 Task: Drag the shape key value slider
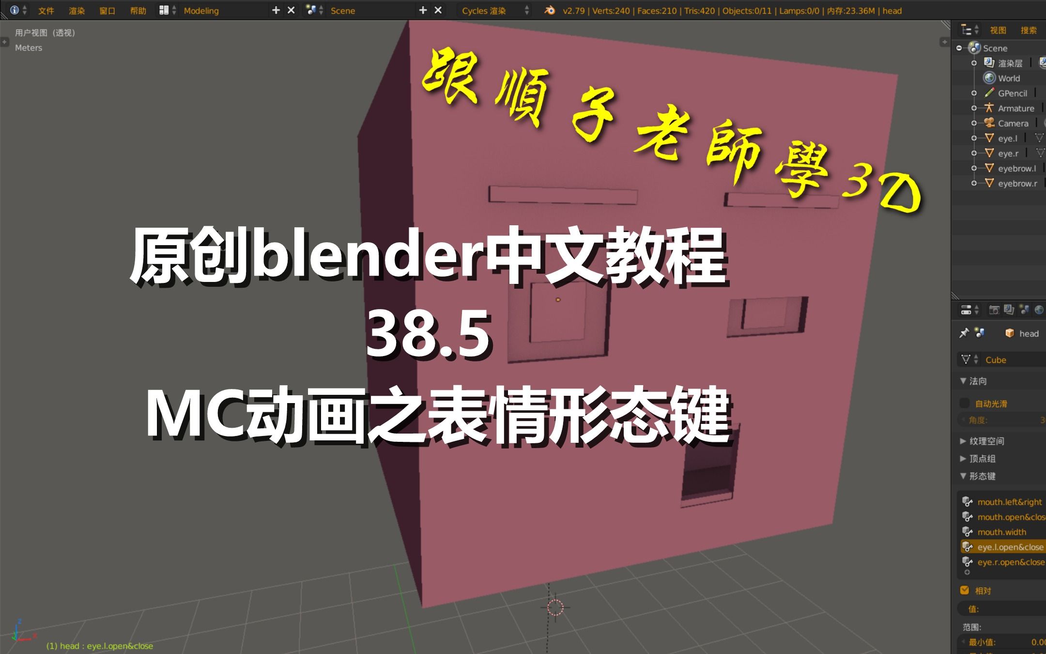(x=1001, y=608)
